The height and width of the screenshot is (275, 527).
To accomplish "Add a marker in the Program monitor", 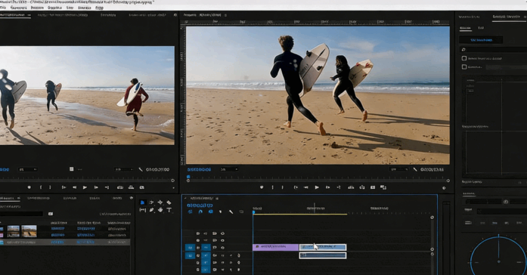I will [262, 187].
